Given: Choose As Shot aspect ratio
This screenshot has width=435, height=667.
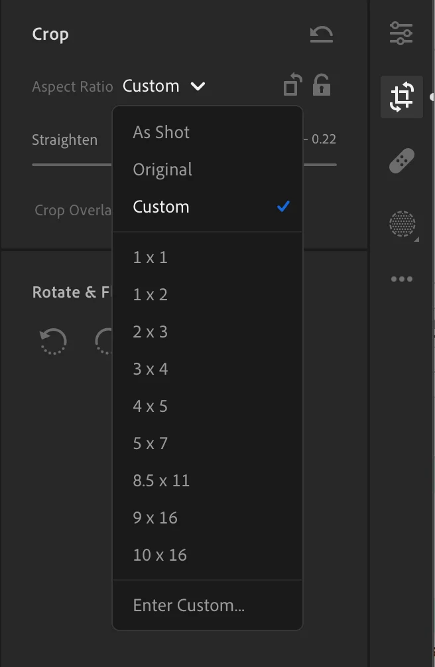Looking at the screenshot, I should [160, 132].
